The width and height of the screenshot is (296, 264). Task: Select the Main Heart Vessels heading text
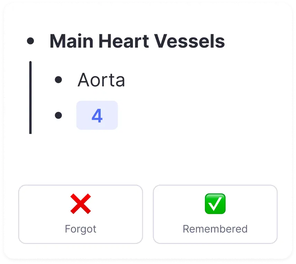[137, 41]
